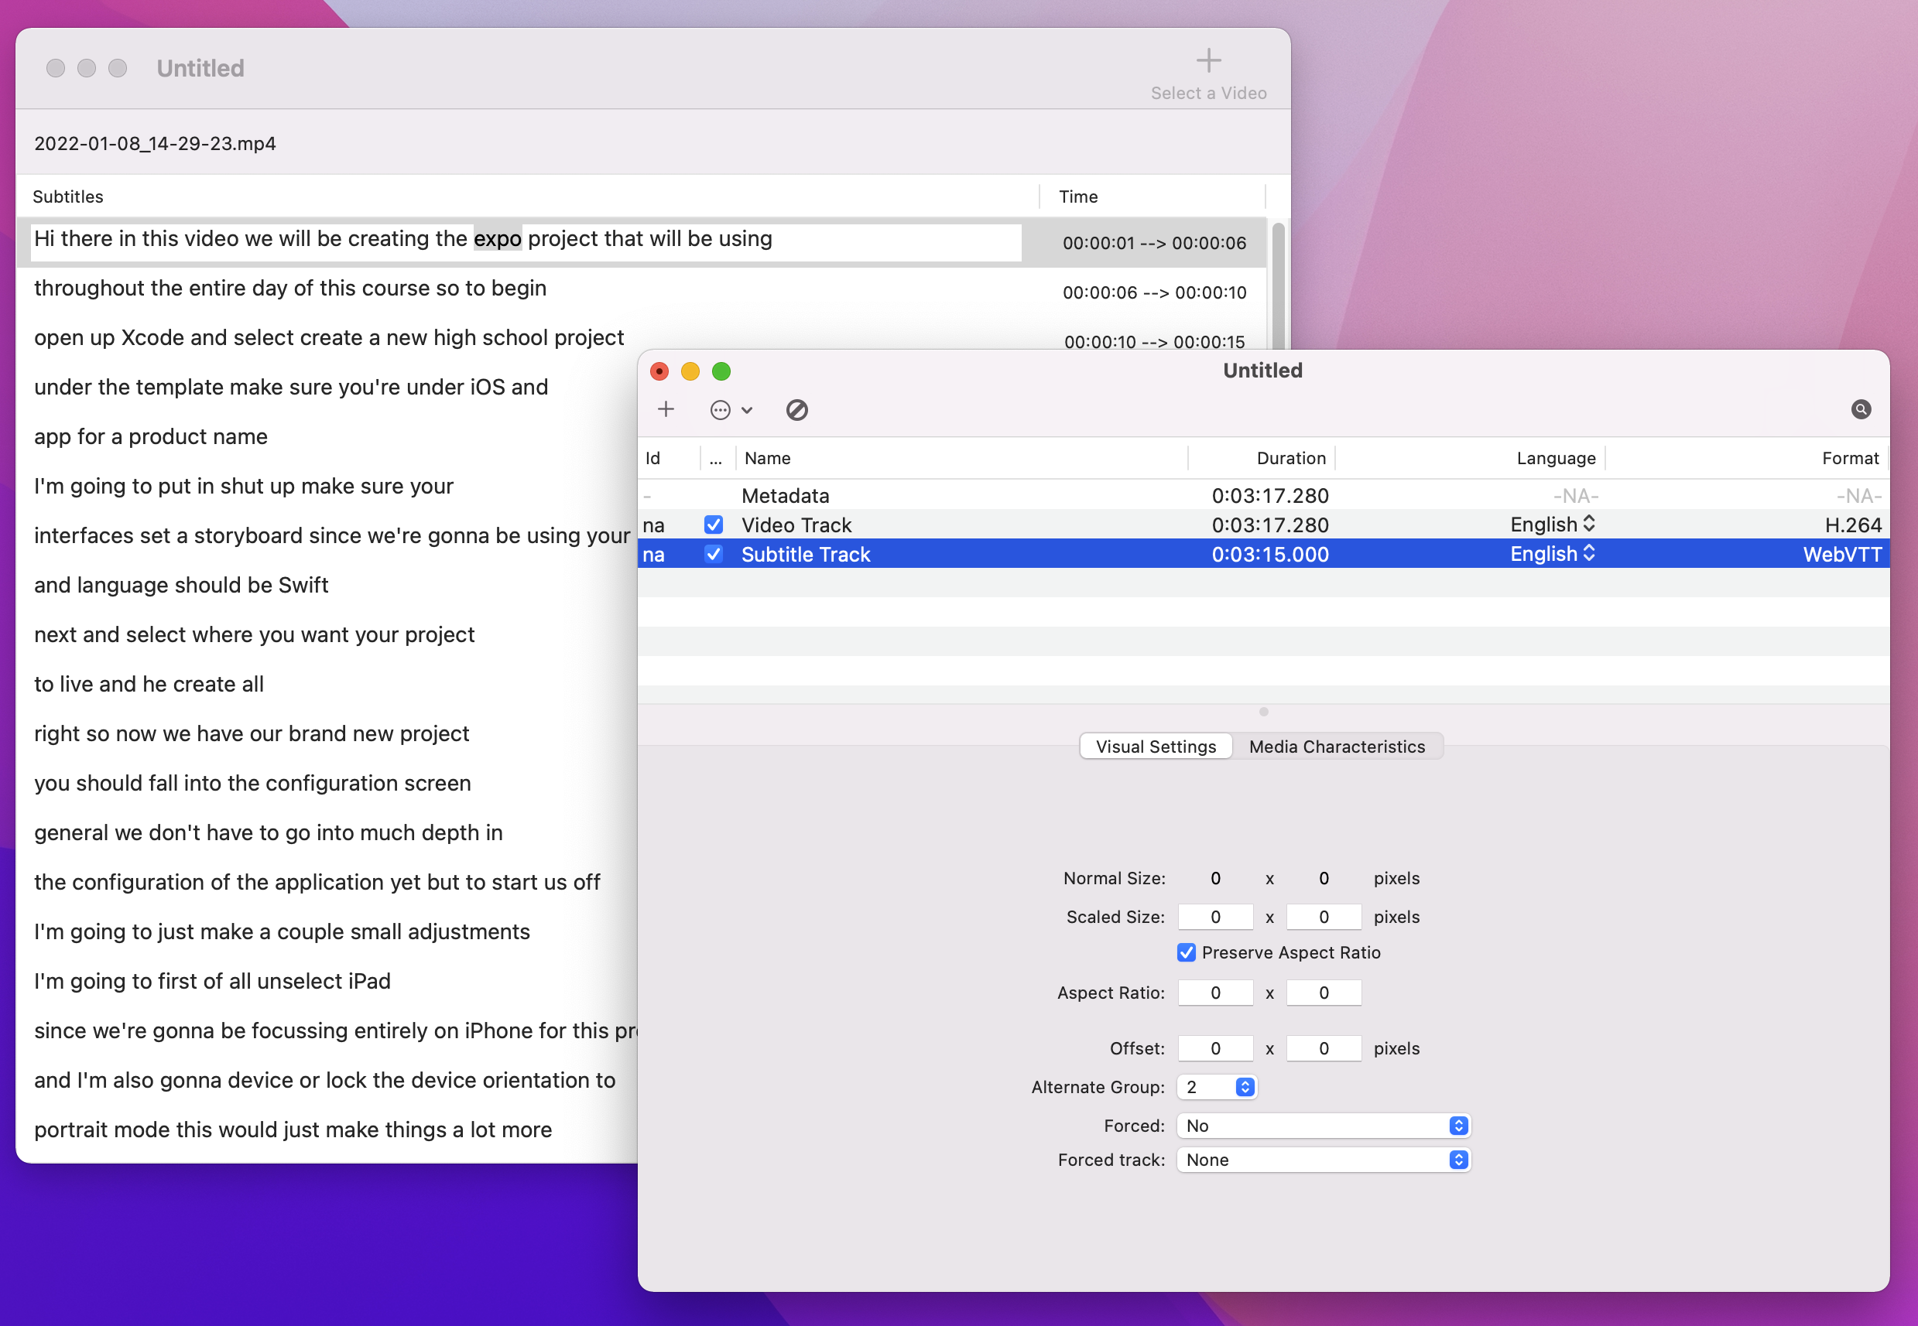Open the Forced track dropdown showing None

tap(1323, 1160)
